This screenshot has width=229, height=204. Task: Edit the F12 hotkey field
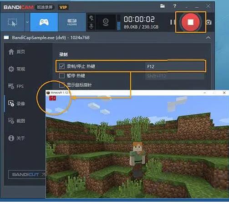click(x=175, y=66)
